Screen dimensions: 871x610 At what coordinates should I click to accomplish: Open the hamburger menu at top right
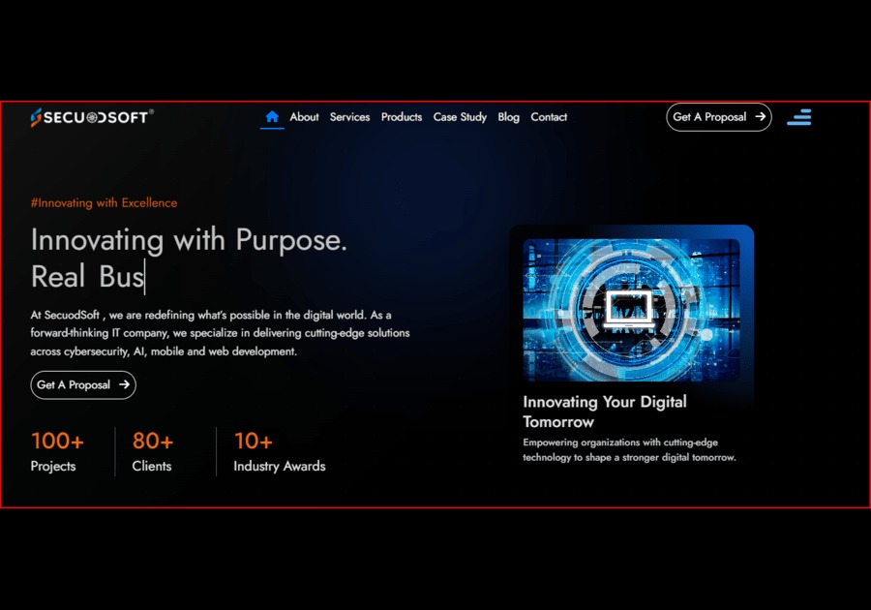pyautogui.click(x=799, y=117)
